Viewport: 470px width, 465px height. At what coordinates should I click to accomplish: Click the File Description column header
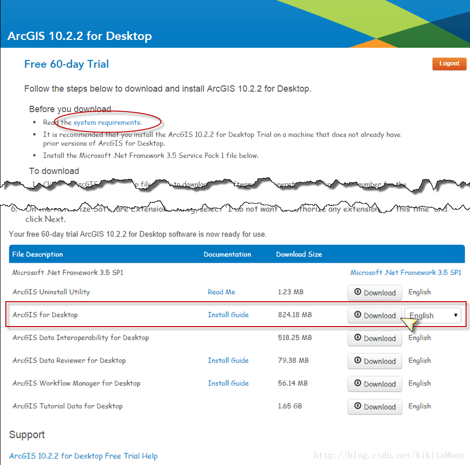pyautogui.click(x=38, y=254)
